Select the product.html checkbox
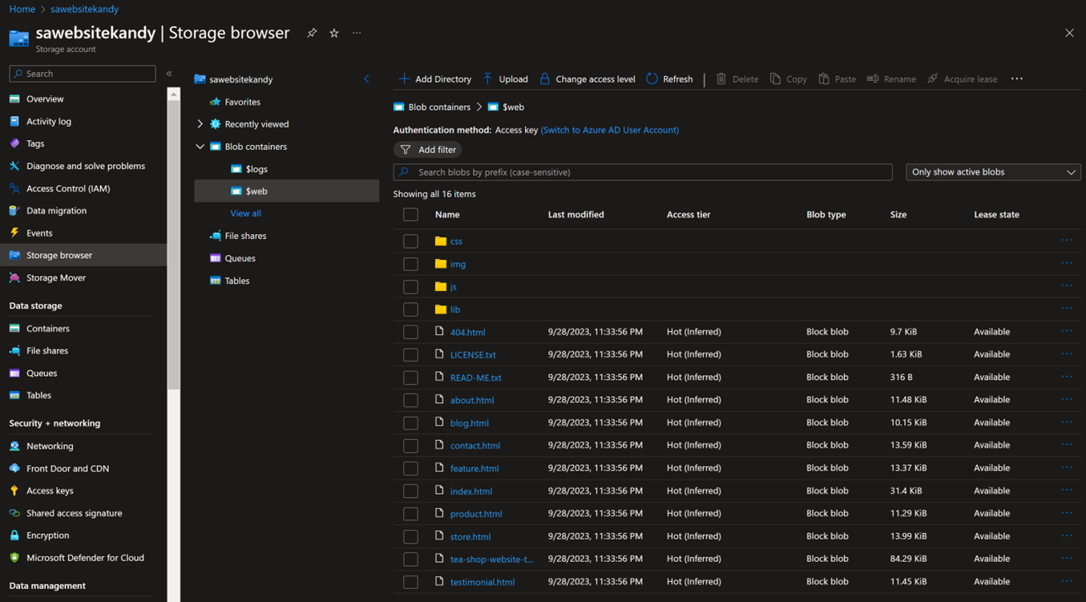Viewport: 1086px width, 602px height. pyautogui.click(x=410, y=514)
